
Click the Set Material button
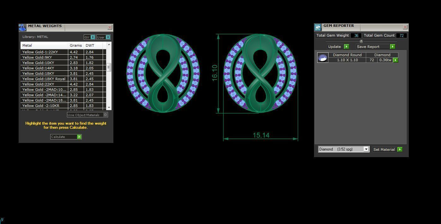tap(387, 149)
